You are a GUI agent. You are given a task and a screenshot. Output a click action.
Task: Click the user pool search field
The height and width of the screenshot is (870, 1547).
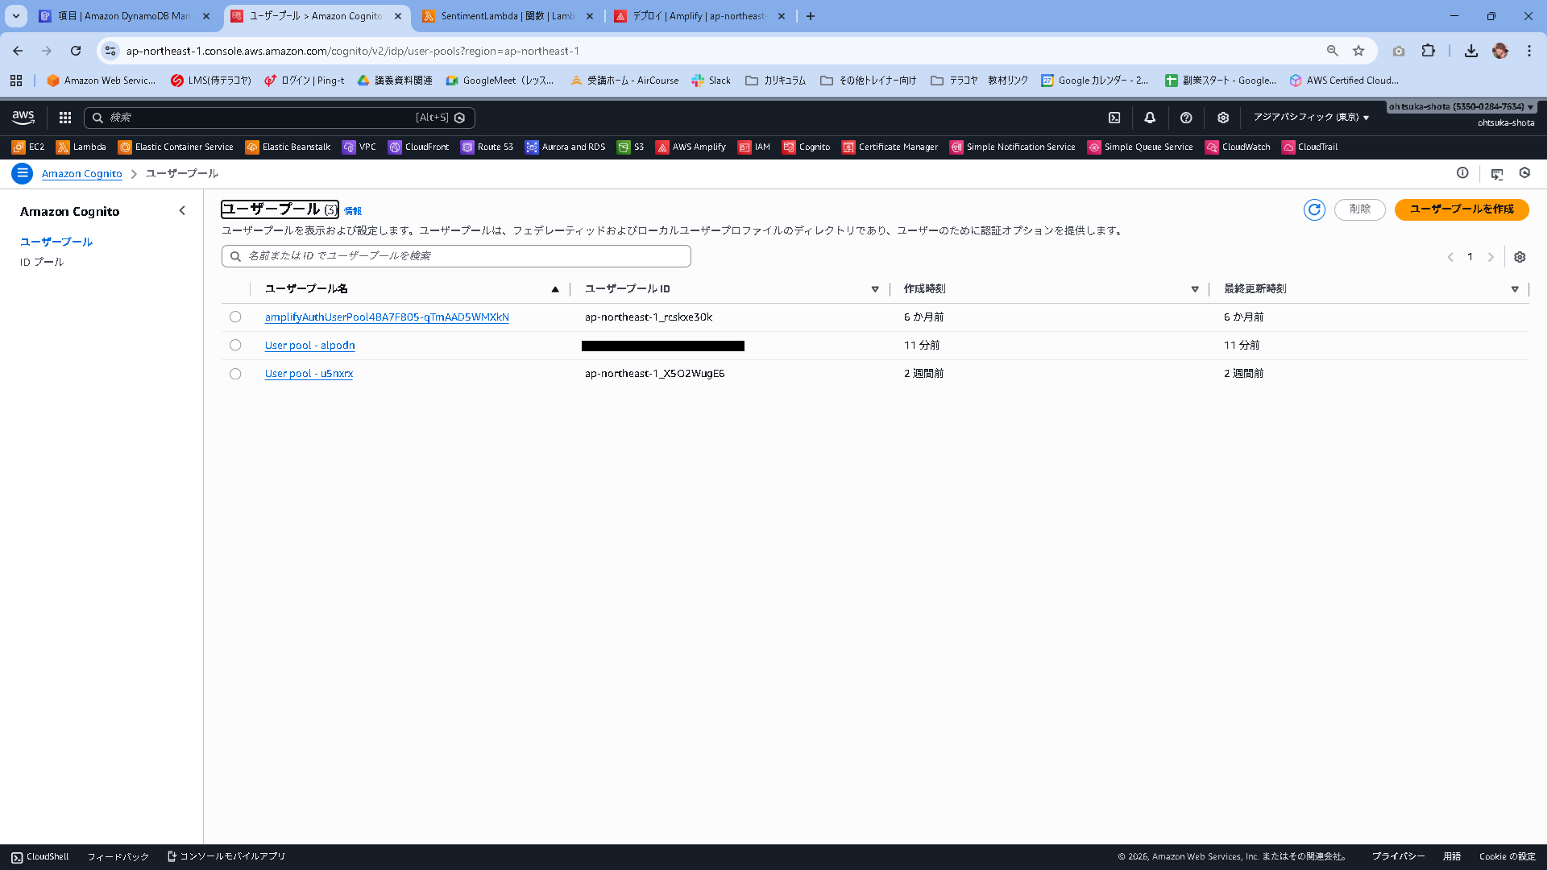click(x=456, y=256)
